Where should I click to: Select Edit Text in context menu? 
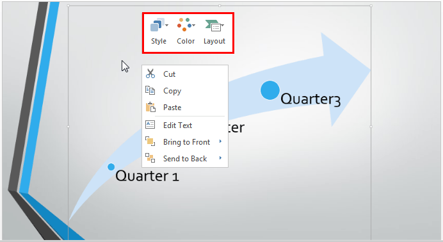click(x=185, y=125)
